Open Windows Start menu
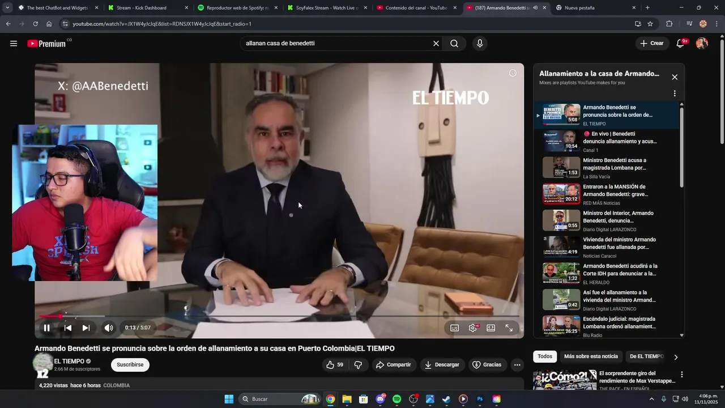The image size is (725, 408). 229,399
